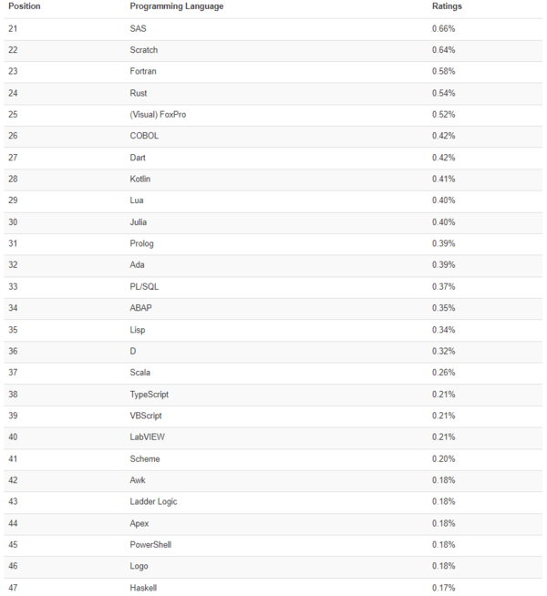Select the Julia entry
547x596 pixels.
click(139, 221)
